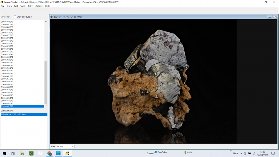Show hidden system tray icons
The width and height of the screenshot is (279, 157).
241,153
